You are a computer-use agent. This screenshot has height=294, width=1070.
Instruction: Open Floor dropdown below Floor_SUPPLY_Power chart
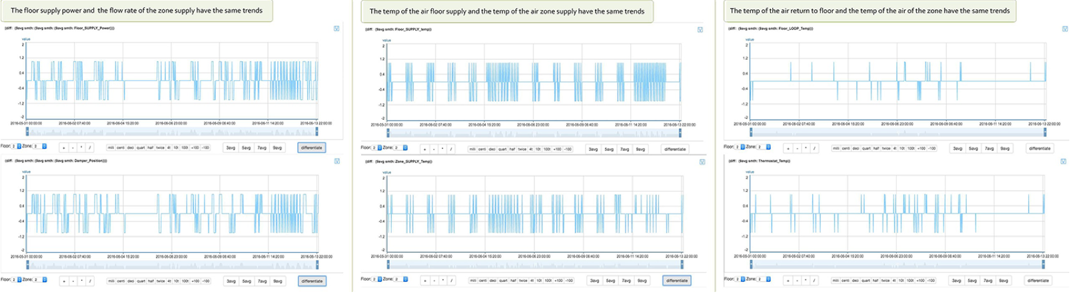click(19, 146)
